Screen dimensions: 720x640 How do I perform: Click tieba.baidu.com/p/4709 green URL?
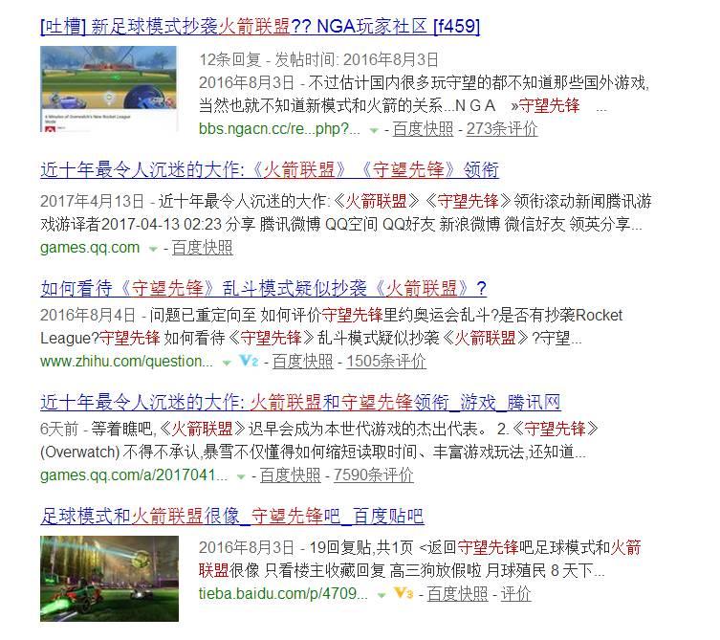pos(283,594)
